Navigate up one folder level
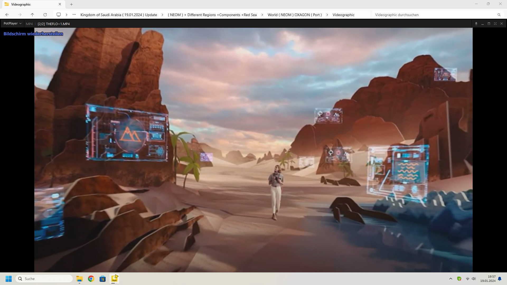 click(32, 15)
